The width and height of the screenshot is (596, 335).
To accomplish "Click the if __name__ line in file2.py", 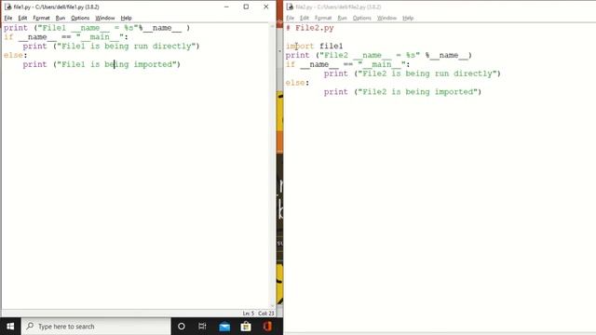I will pyautogui.click(x=347, y=64).
